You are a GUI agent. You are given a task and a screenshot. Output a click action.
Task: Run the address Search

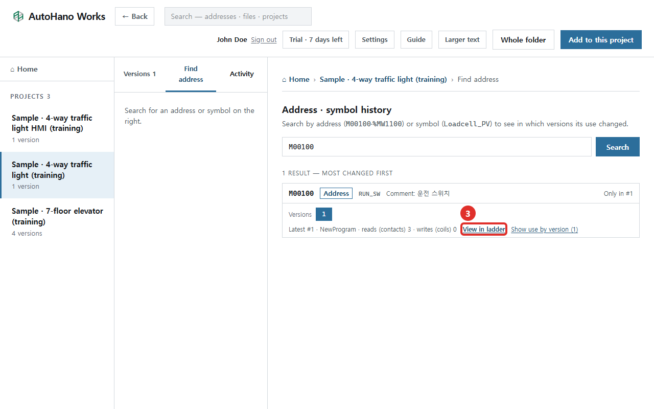point(618,147)
